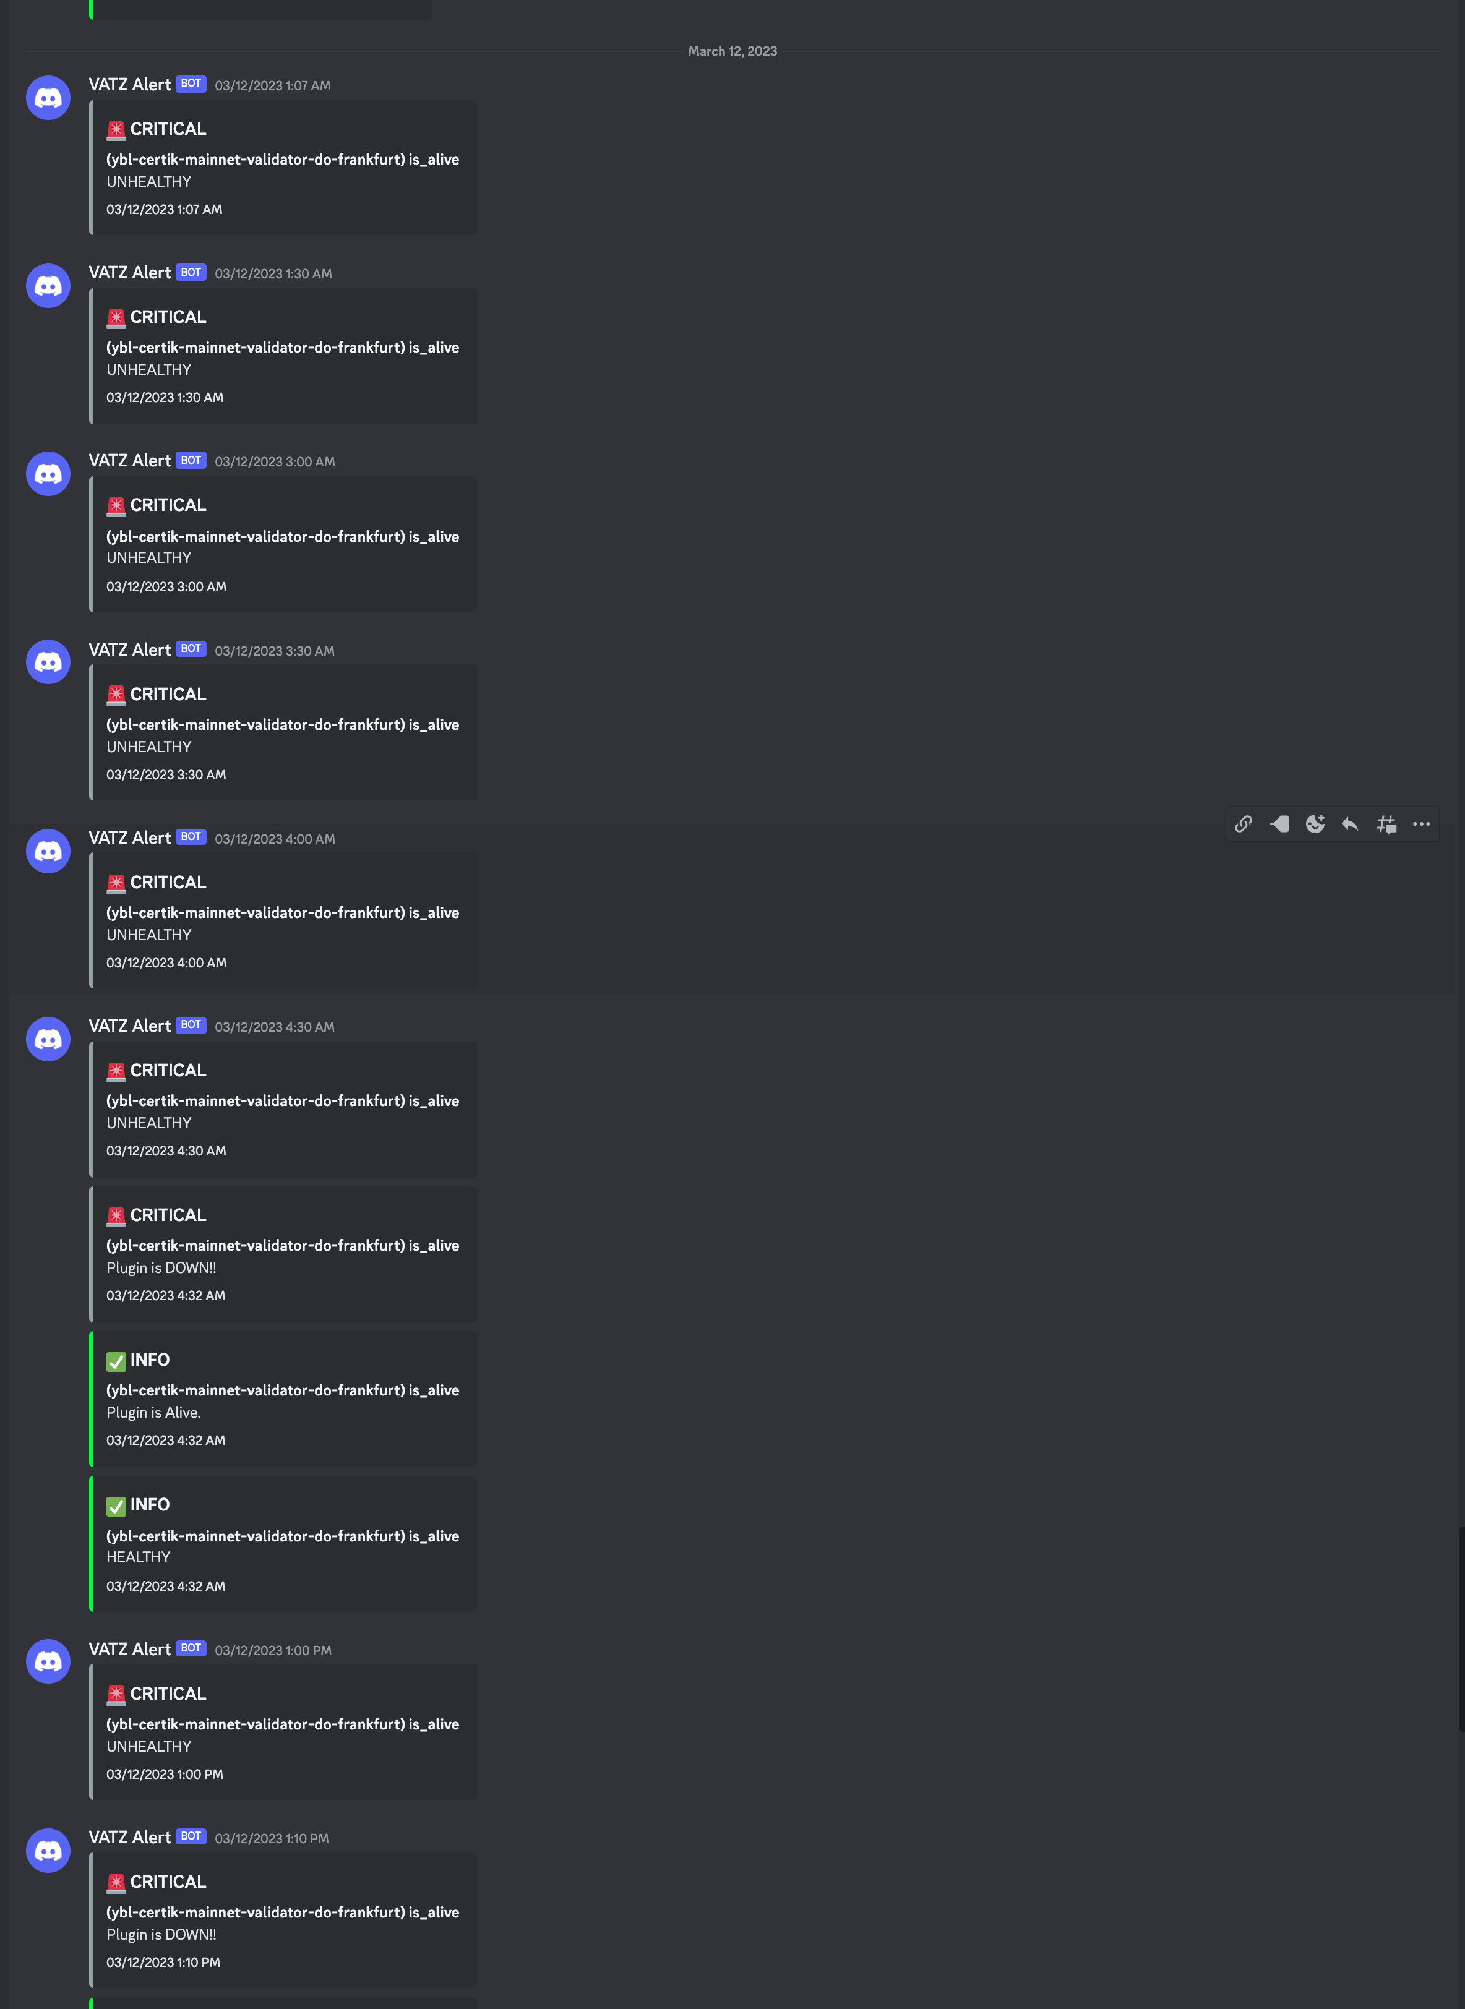Click CRITICAL embed title at 1:00 PM

[168, 1694]
